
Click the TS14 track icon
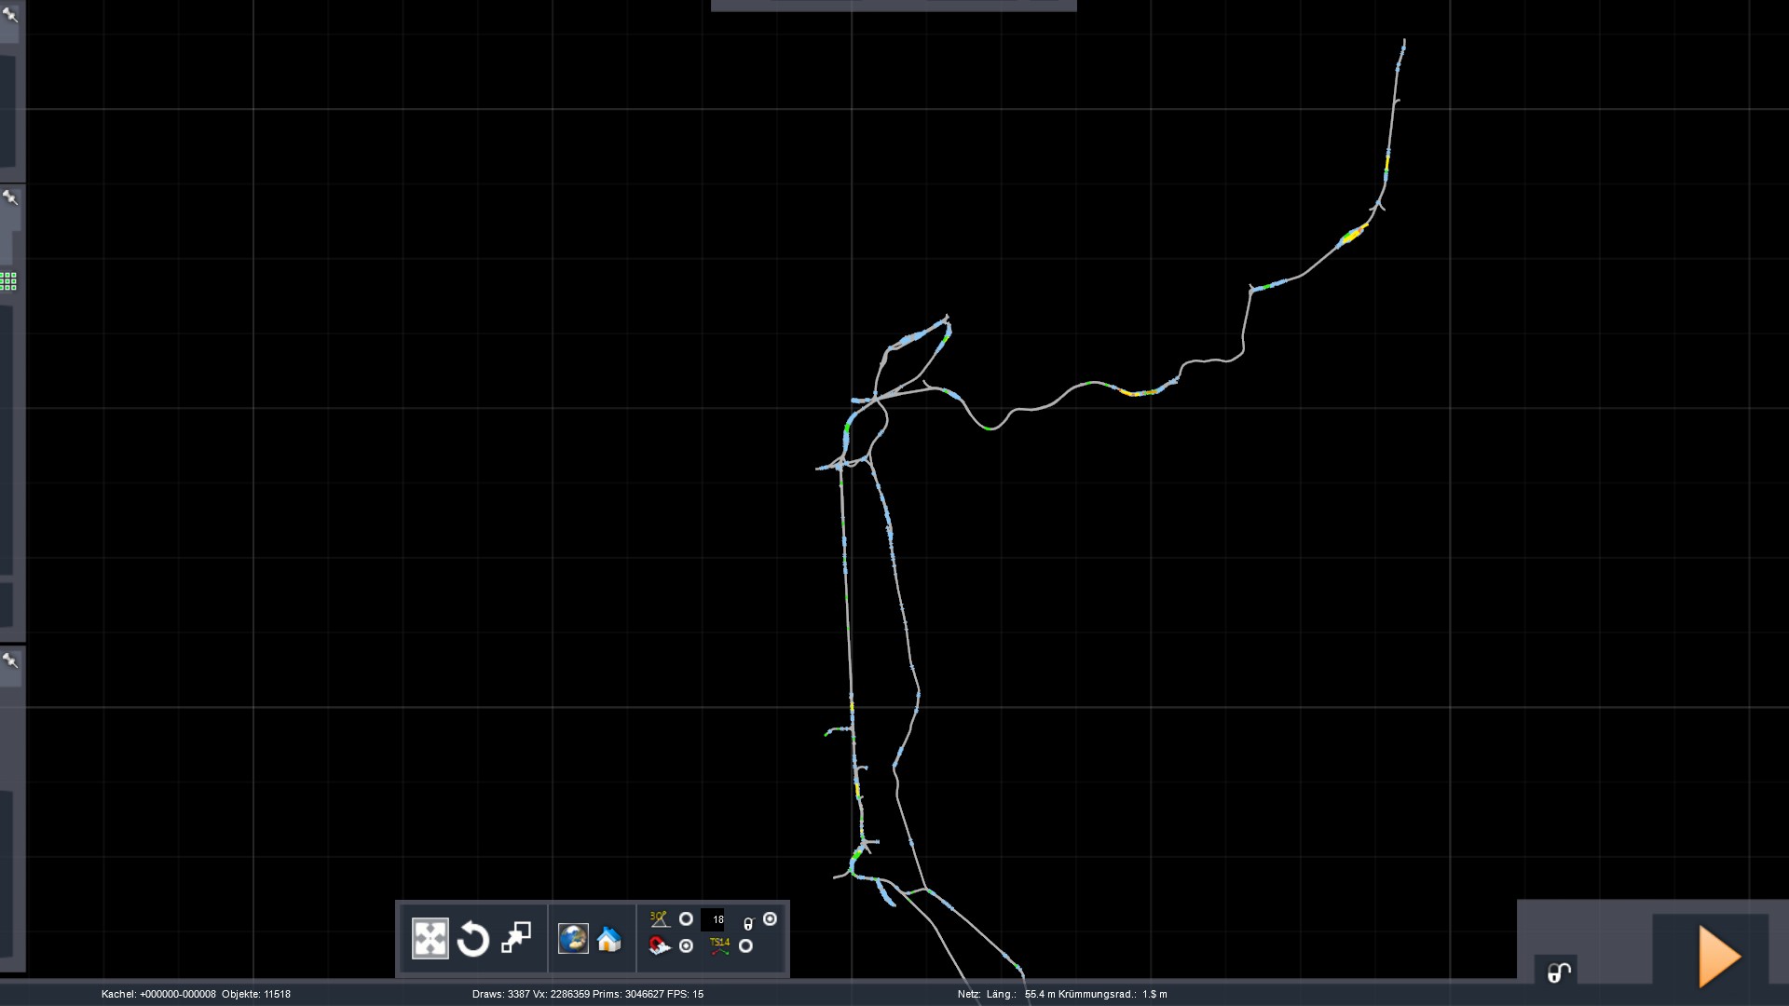(719, 946)
